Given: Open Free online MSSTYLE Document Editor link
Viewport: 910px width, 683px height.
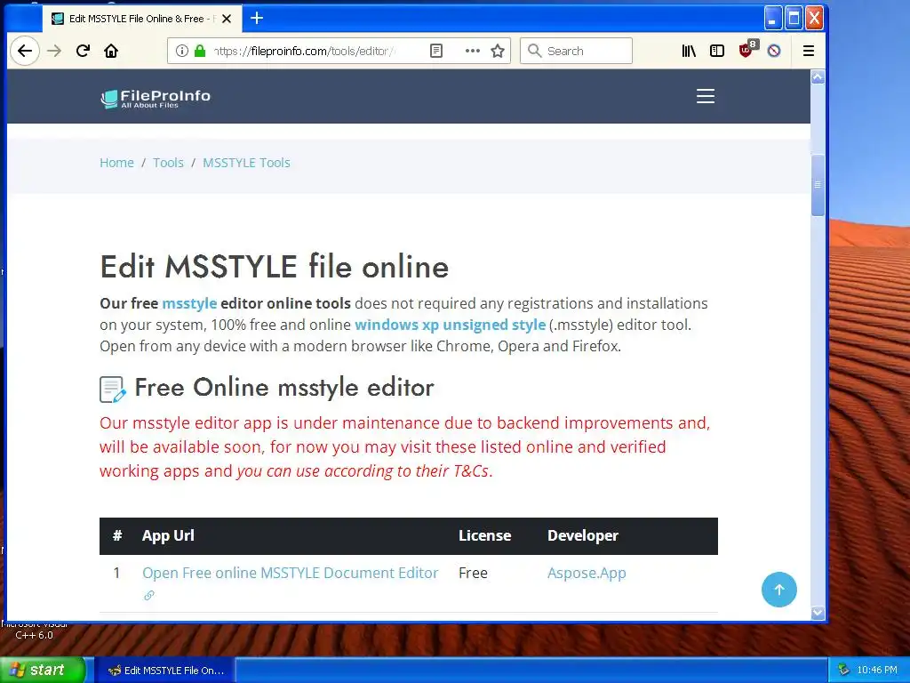Looking at the screenshot, I should pyautogui.click(x=291, y=573).
